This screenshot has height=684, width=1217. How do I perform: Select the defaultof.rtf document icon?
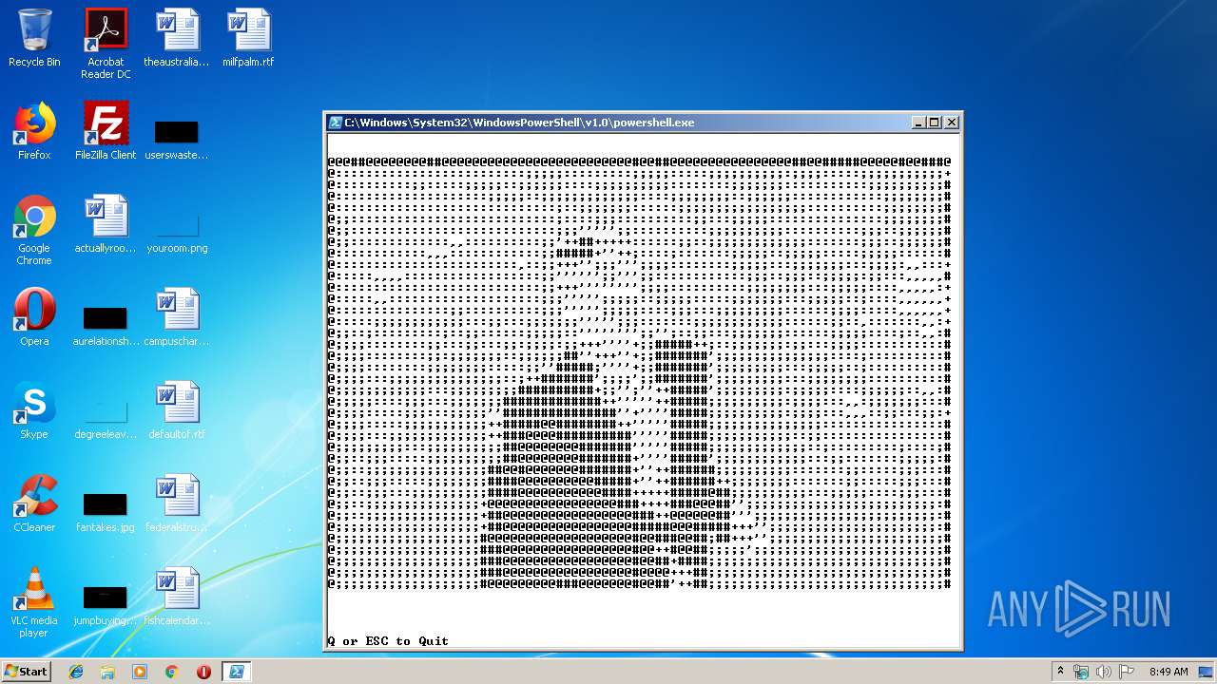click(x=177, y=410)
